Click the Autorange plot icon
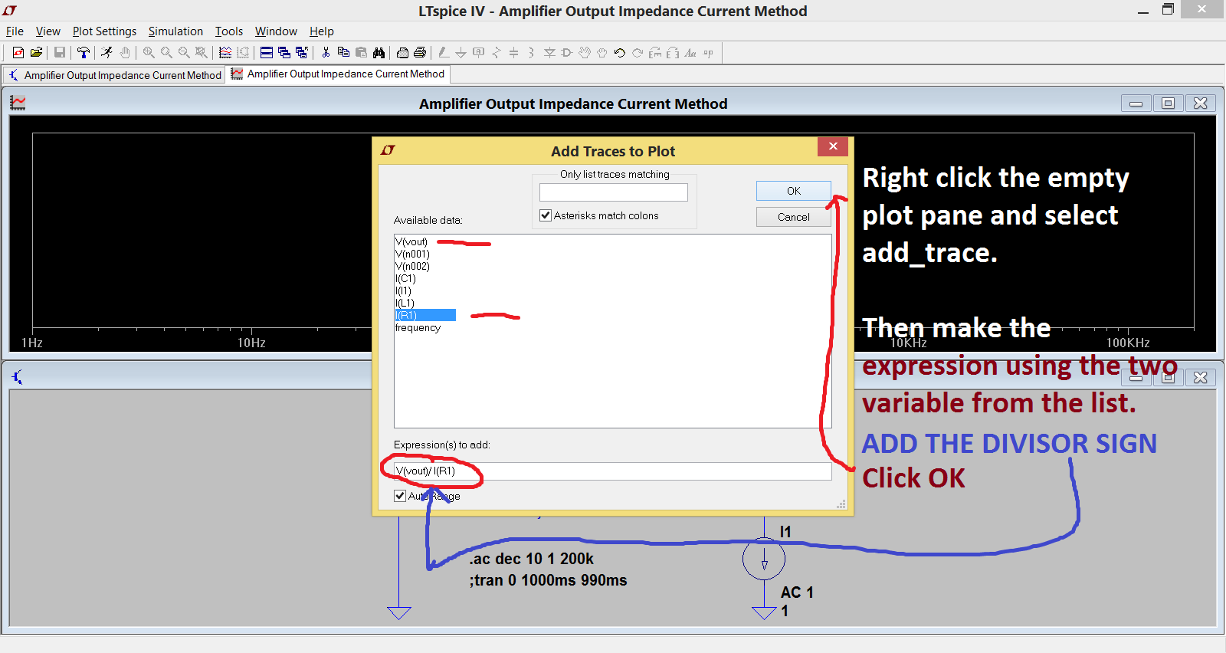1226x653 pixels. click(225, 52)
